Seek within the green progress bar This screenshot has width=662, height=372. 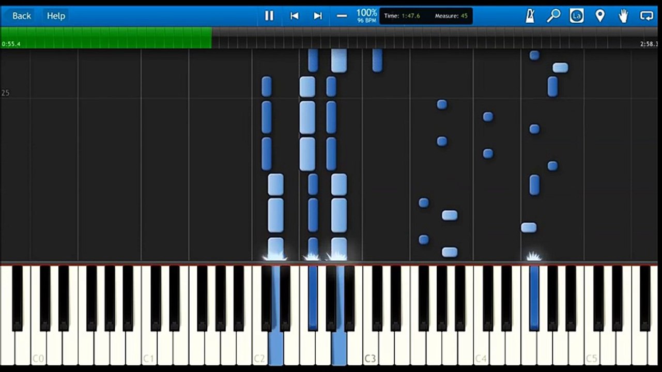pos(106,38)
